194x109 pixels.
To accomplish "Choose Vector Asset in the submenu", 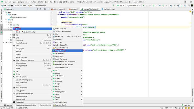I will (x=60, y=53).
